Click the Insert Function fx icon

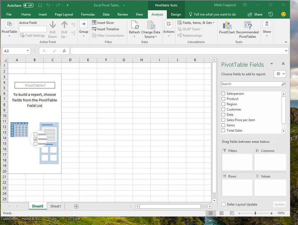[x=64, y=51]
